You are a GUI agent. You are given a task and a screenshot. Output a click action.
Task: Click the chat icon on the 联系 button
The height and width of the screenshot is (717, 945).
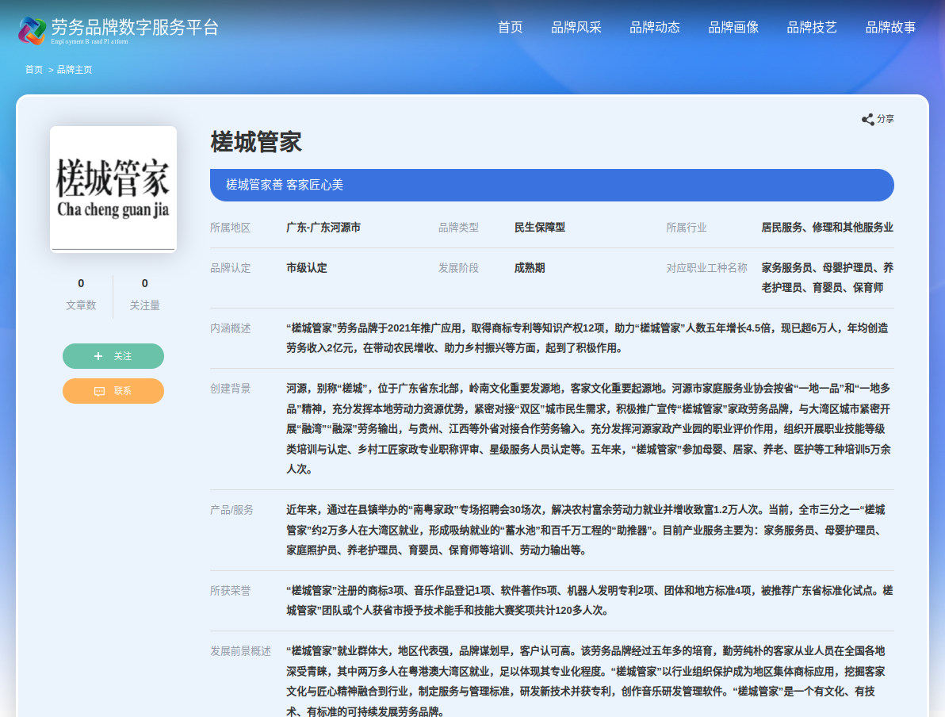[100, 391]
